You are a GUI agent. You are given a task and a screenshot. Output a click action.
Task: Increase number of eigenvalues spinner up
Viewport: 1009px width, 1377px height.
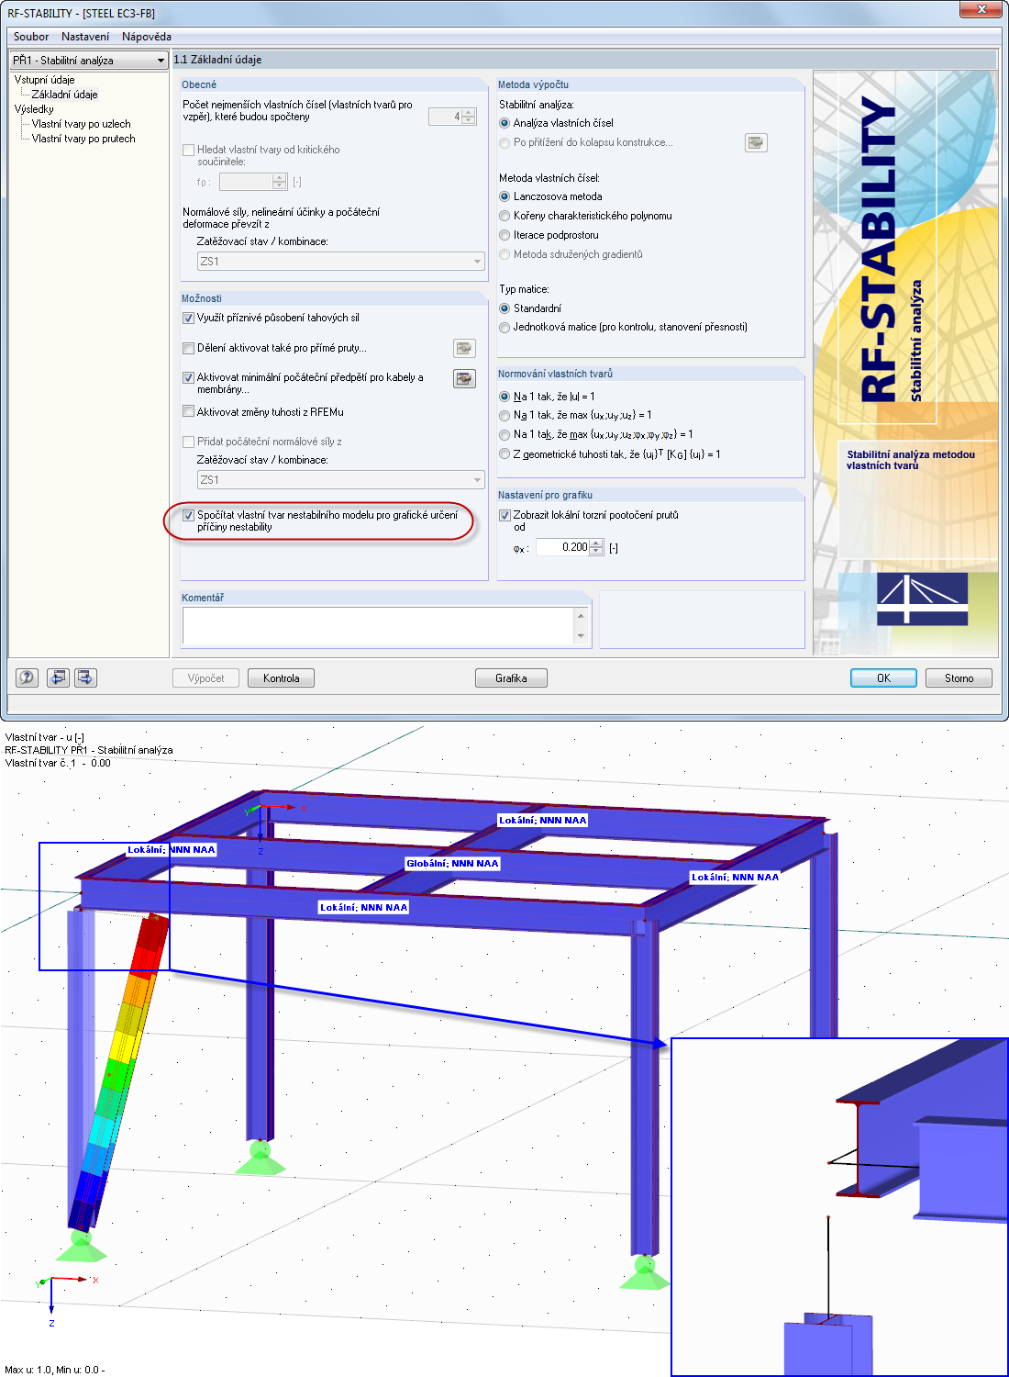coord(469,112)
